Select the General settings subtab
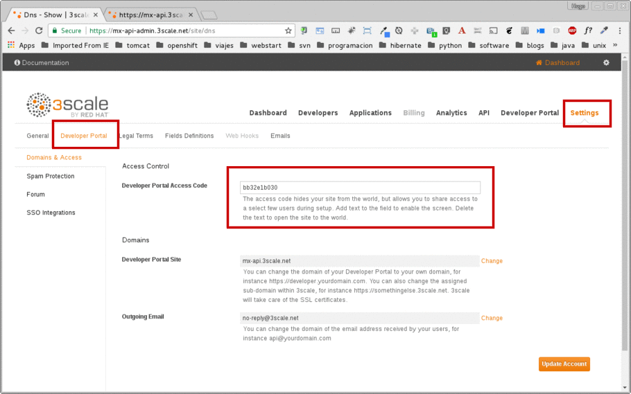631x394 pixels. tap(37, 136)
